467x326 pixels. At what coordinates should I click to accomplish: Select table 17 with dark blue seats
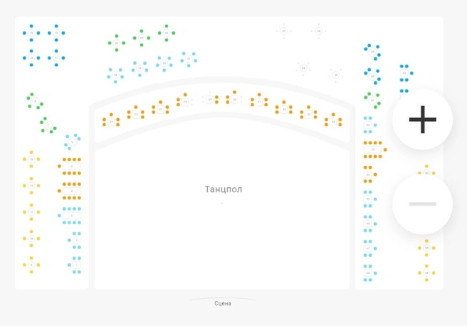pos(56,58)
